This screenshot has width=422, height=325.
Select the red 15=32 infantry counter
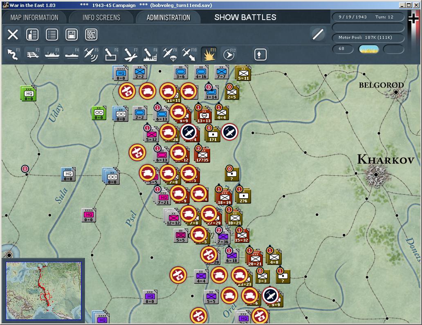click(x=241, y=235)
